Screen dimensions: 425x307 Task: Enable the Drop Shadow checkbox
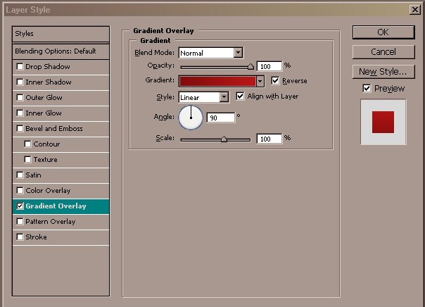pyautogui.click(x=20, y=67)
